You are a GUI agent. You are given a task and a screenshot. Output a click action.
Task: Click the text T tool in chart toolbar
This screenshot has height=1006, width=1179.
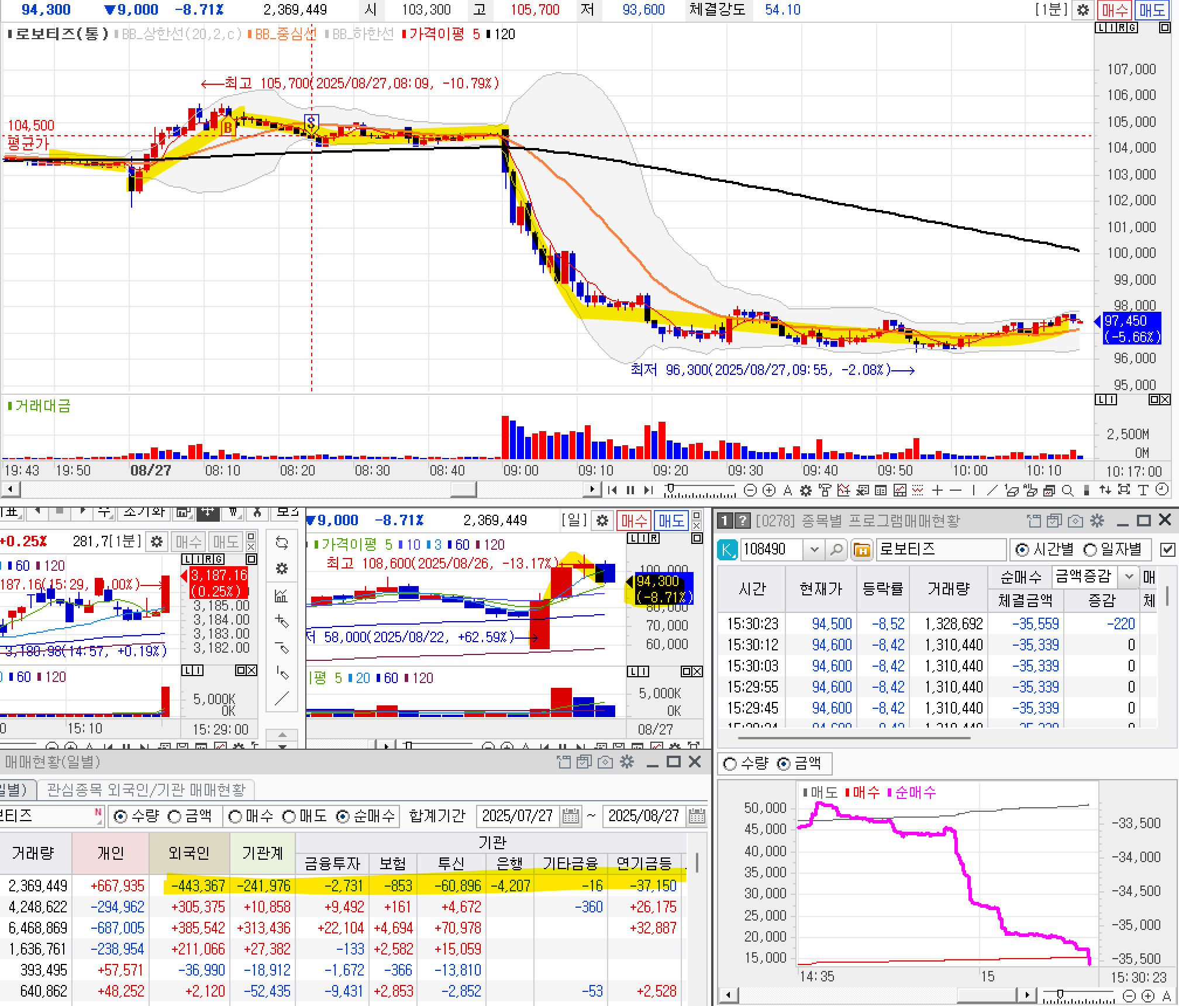[x=1143, y=490]
